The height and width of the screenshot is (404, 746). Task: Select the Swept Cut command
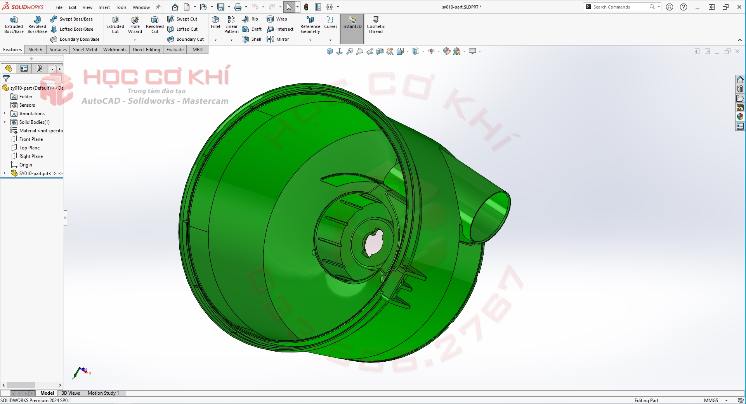(182, 19)
